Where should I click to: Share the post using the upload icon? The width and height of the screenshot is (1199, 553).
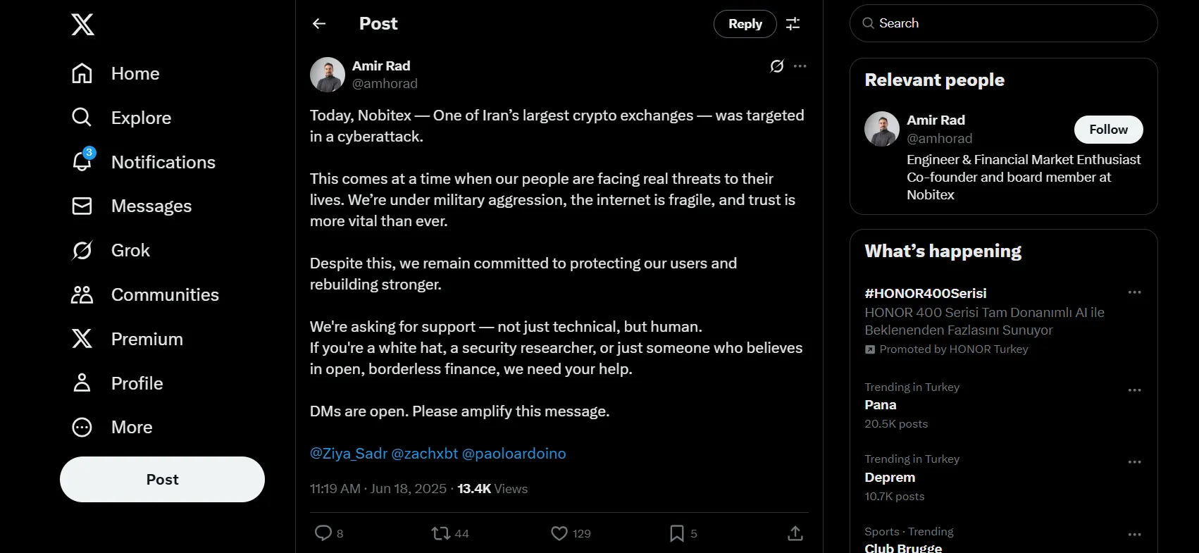[795, 533]
